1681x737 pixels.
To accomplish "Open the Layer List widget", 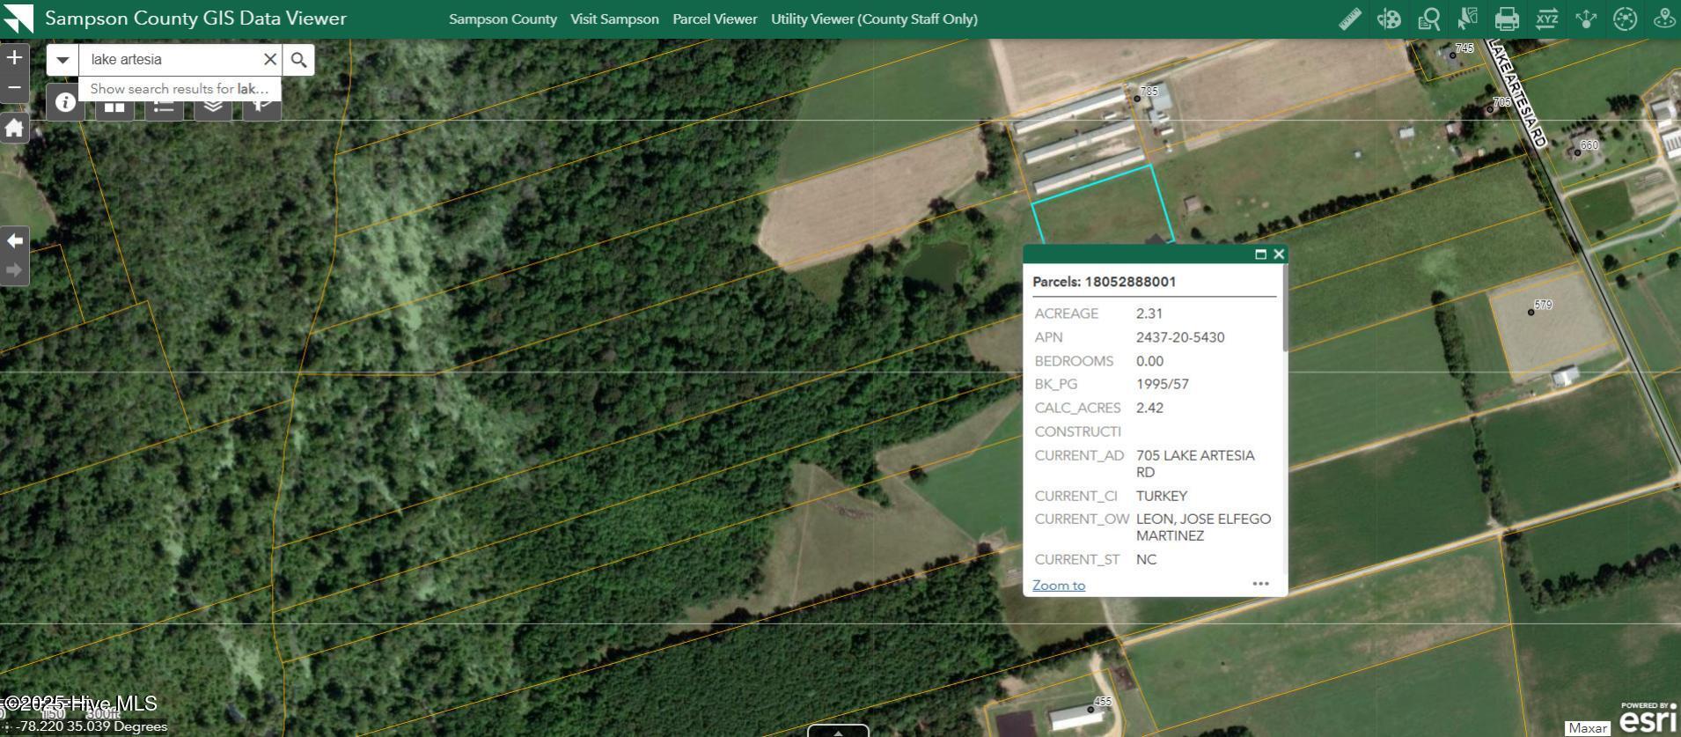I will tap(213, 107).
